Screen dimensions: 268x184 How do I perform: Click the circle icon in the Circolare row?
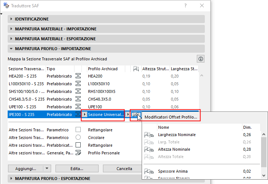(78, 137)
